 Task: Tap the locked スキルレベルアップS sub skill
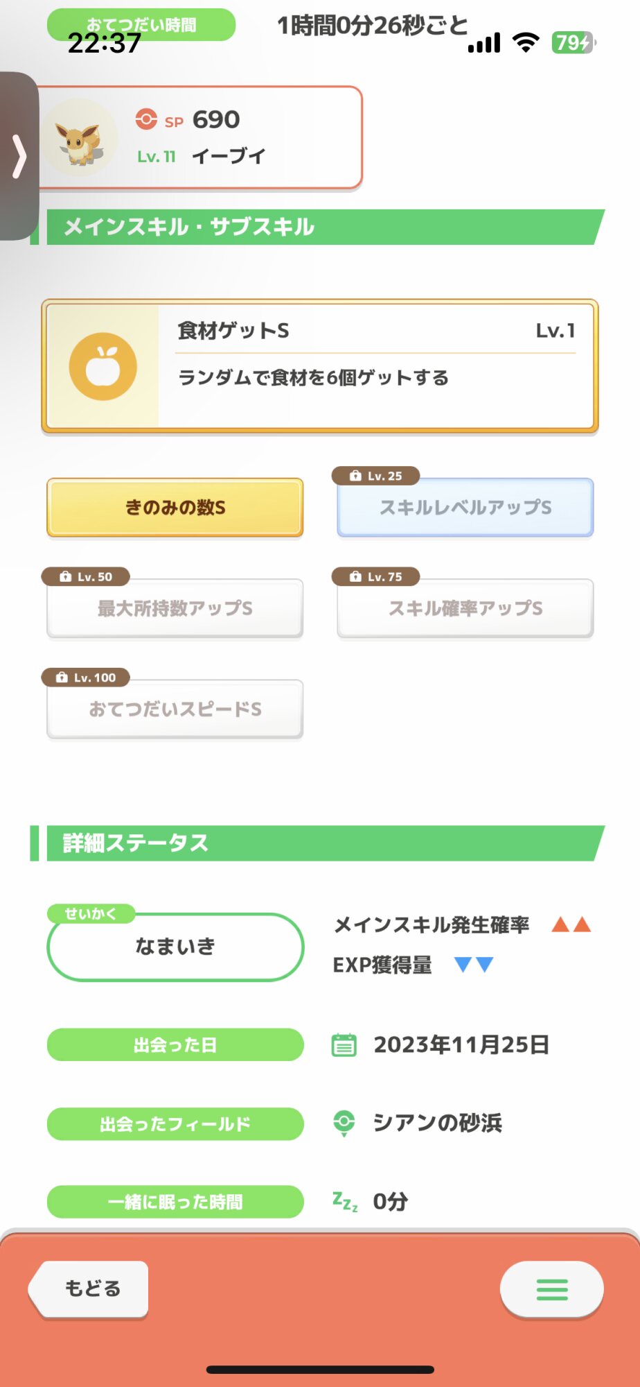tap(465, 508)
